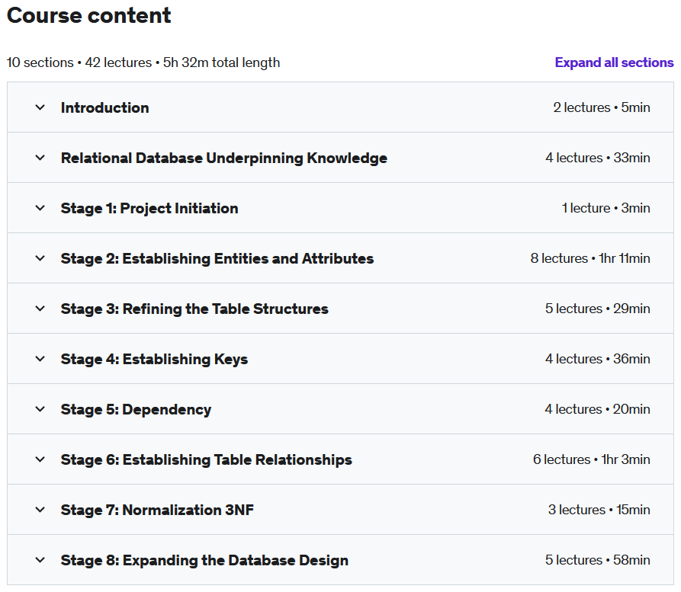681x592 pixels.
Task: Expand the Stage 7: Normalization 3NF chevron
Action: (40, 510)
